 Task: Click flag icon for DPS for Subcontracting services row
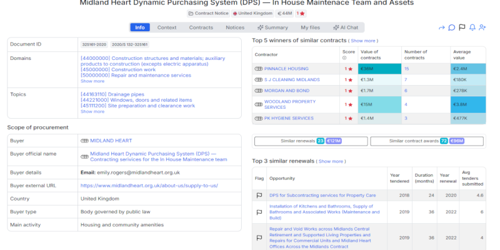tap(259, 196)
